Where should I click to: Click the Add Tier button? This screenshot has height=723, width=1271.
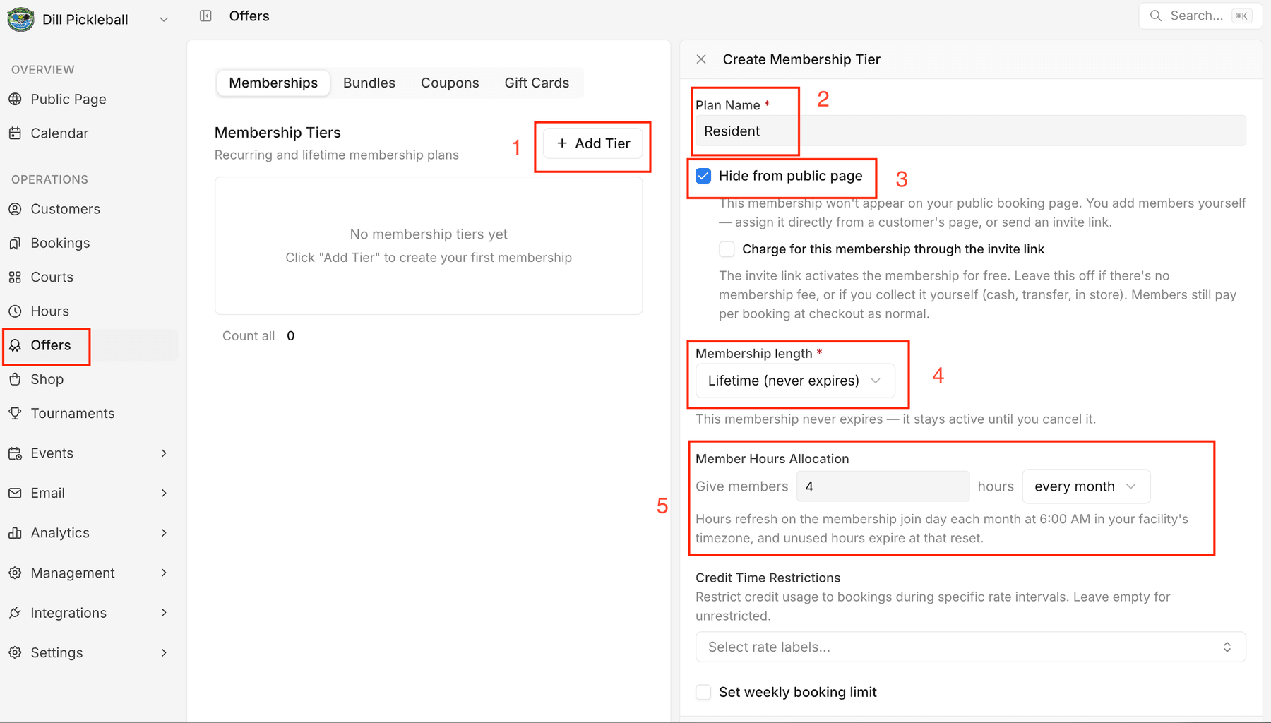pos(593,143)
